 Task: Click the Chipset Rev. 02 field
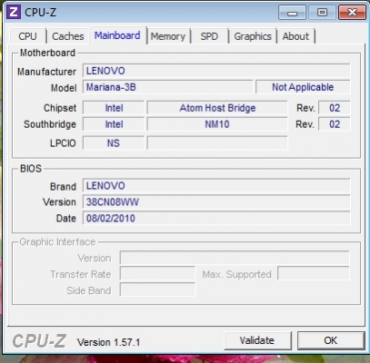tap(335, 108)
